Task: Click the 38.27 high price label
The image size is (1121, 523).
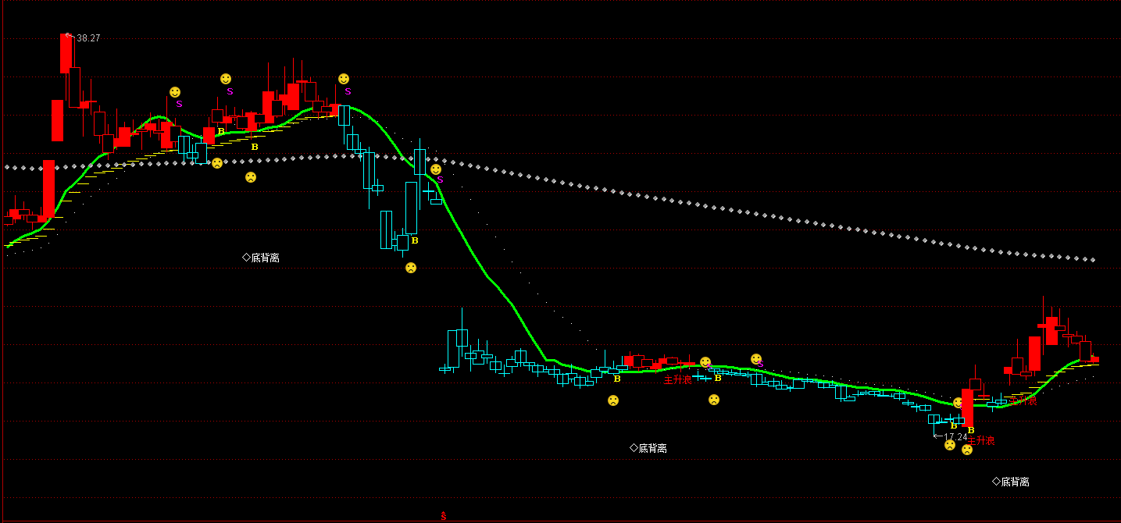Action: tap(88, 37)
